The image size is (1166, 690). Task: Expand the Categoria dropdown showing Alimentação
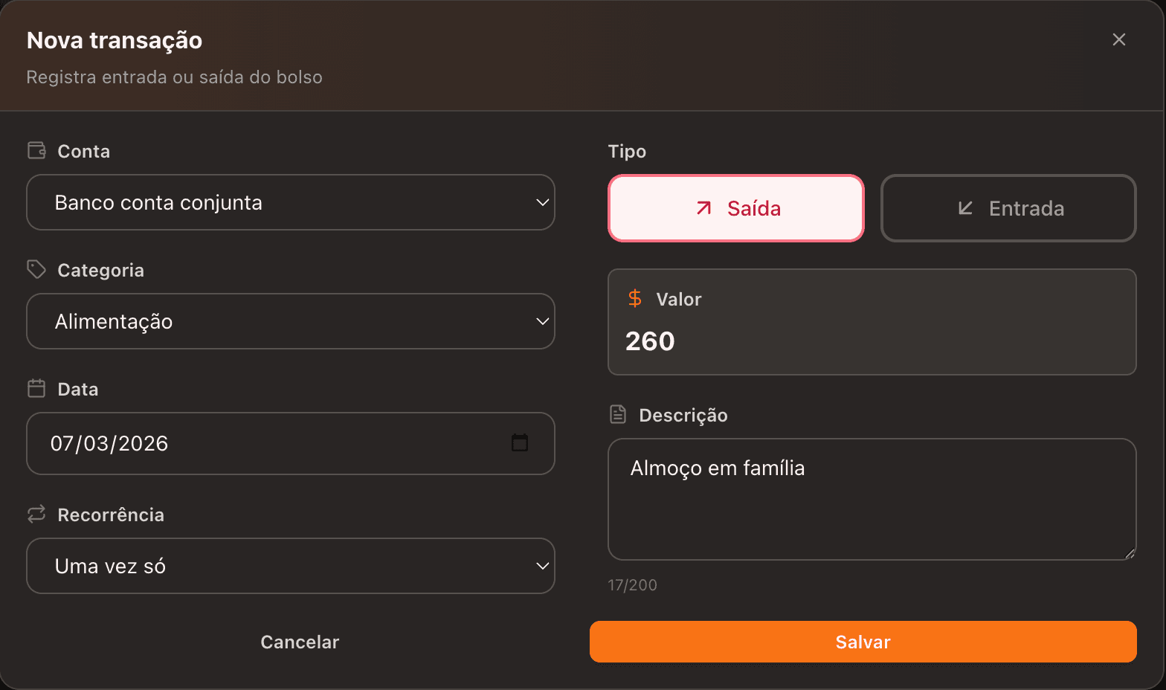coord(291,321)
